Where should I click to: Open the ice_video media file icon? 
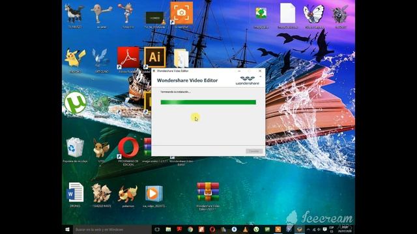tap(154, 194)
